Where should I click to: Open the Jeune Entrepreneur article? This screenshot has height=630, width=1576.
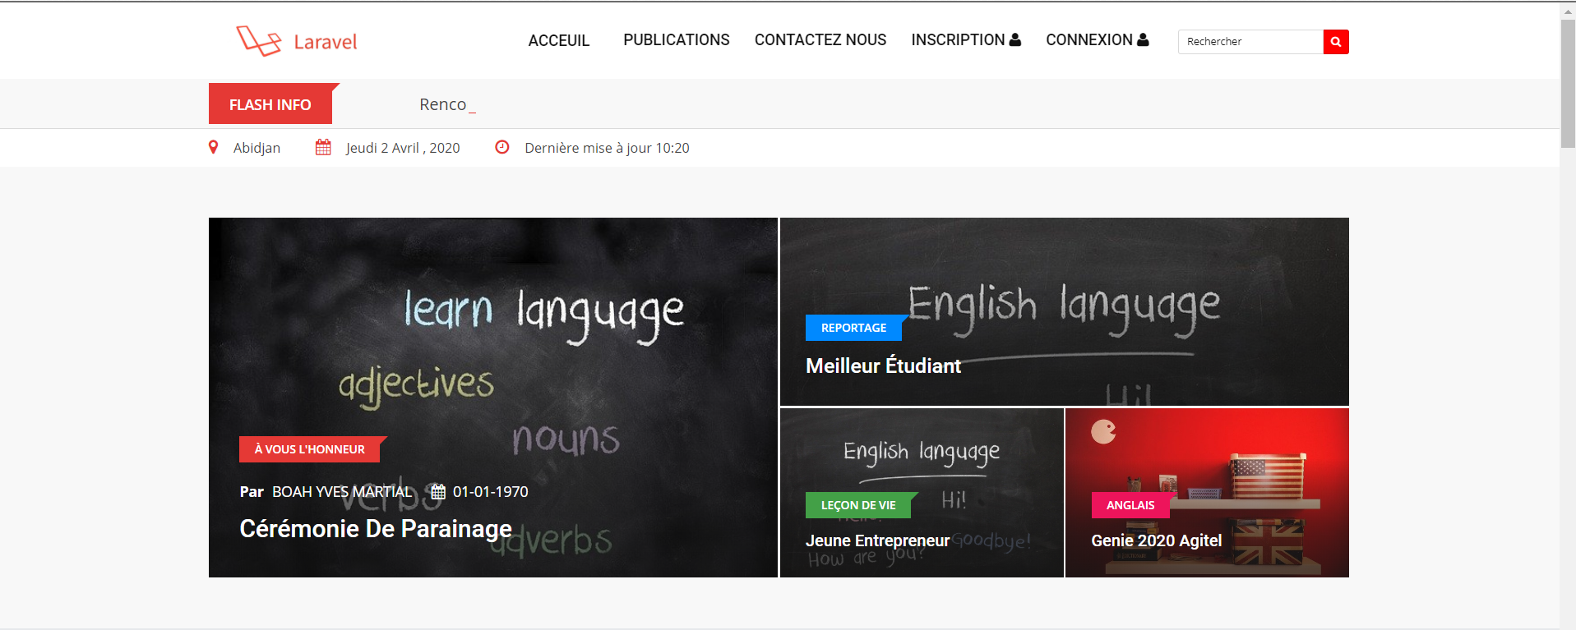click(877, 540)
